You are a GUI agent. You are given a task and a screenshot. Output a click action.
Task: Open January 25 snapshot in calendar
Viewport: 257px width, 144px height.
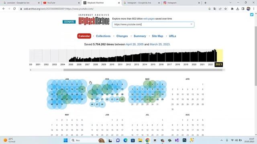click(67, 99)
